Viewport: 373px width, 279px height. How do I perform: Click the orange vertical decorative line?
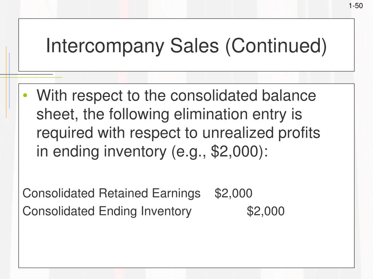point(6,82)
